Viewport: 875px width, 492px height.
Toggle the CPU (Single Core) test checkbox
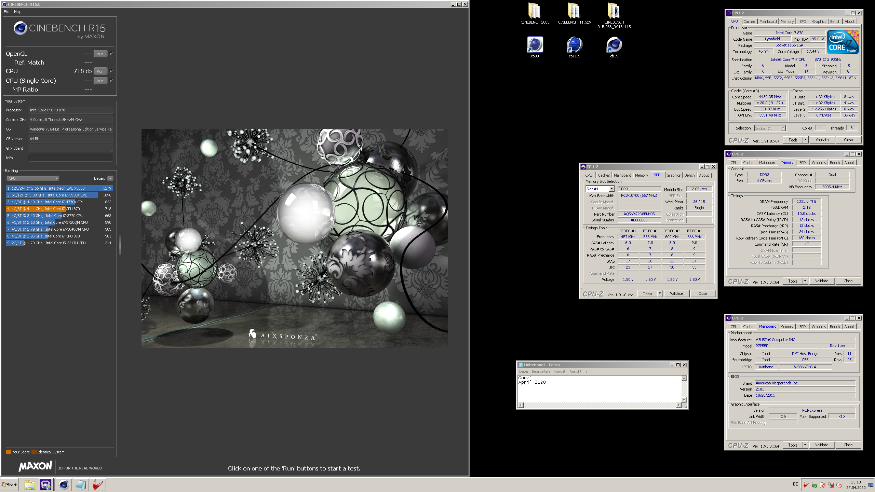tap(111, 81)
